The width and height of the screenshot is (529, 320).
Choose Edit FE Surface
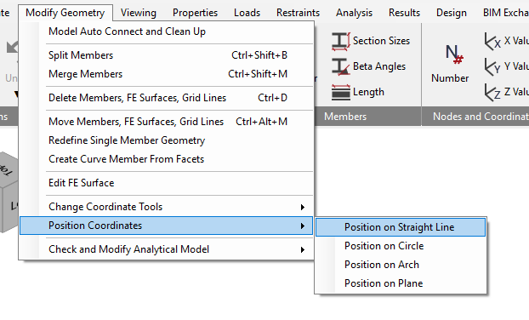click(x=167, y=183)
